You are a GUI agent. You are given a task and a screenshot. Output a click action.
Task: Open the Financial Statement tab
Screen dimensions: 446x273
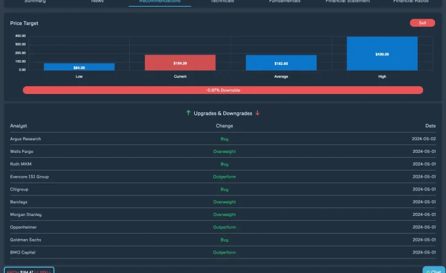348,1
